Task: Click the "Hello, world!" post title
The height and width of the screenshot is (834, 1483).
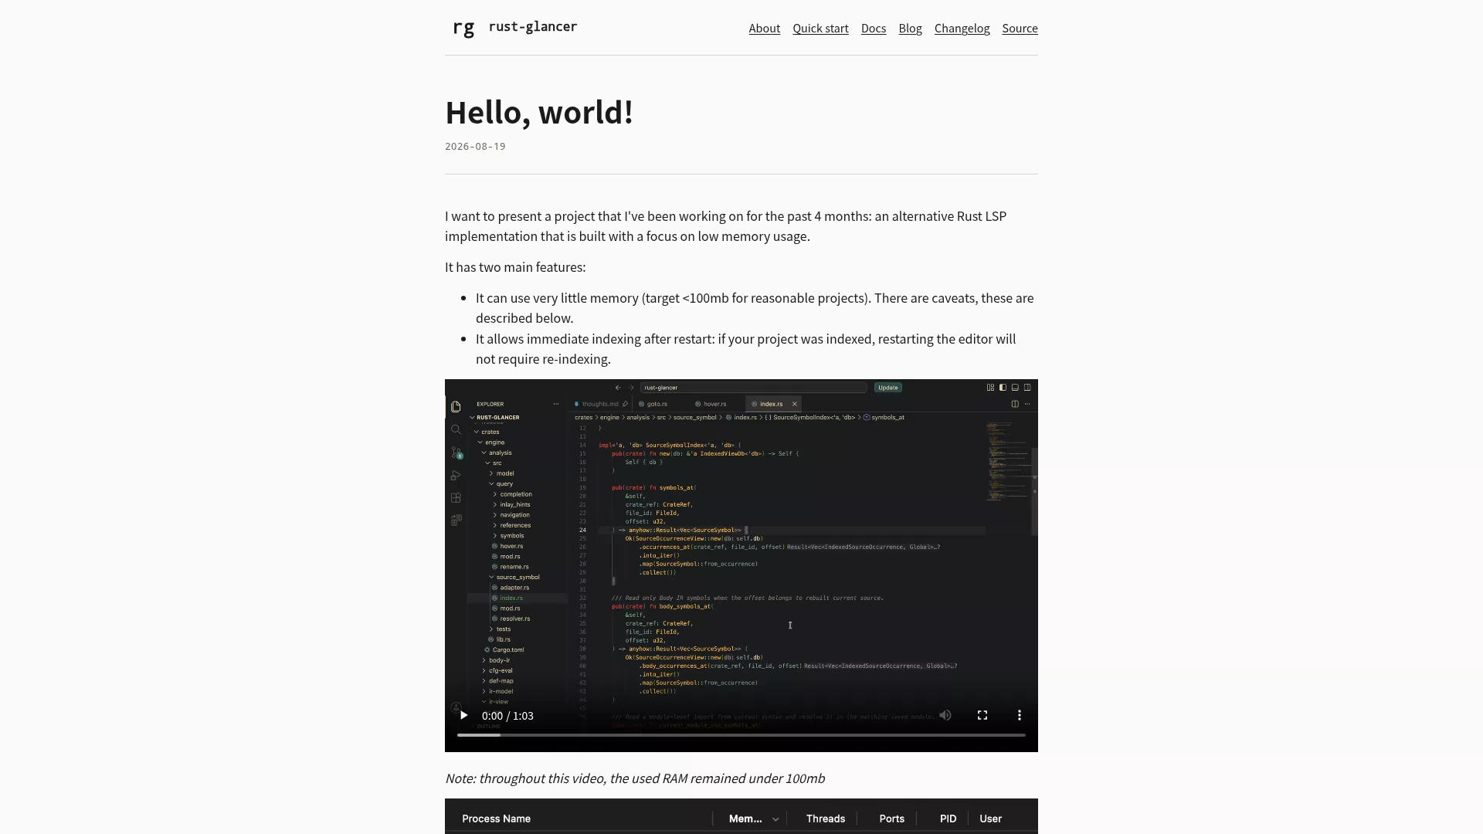Action: 539,113
